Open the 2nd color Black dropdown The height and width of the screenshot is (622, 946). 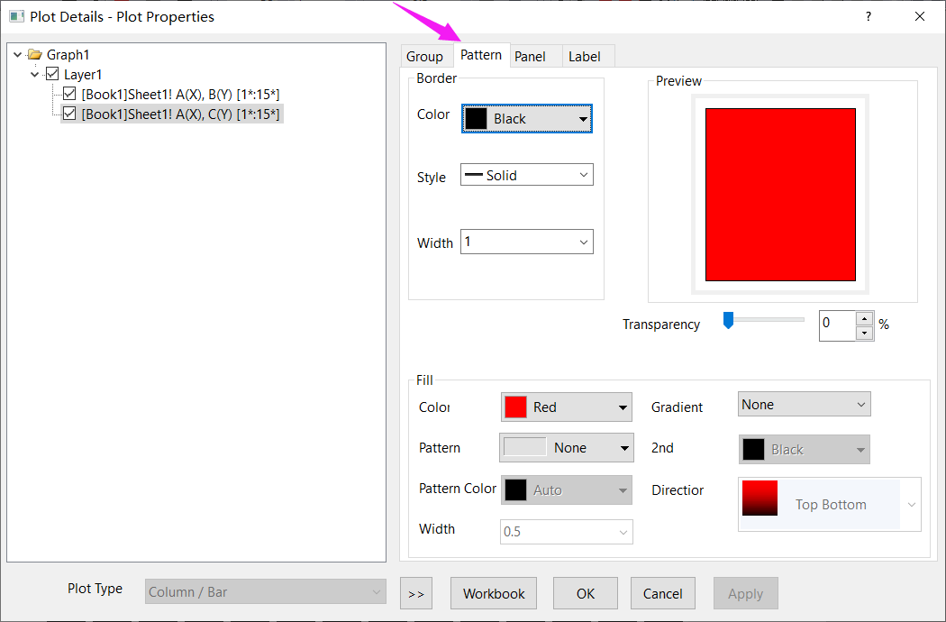click(805, 449)
